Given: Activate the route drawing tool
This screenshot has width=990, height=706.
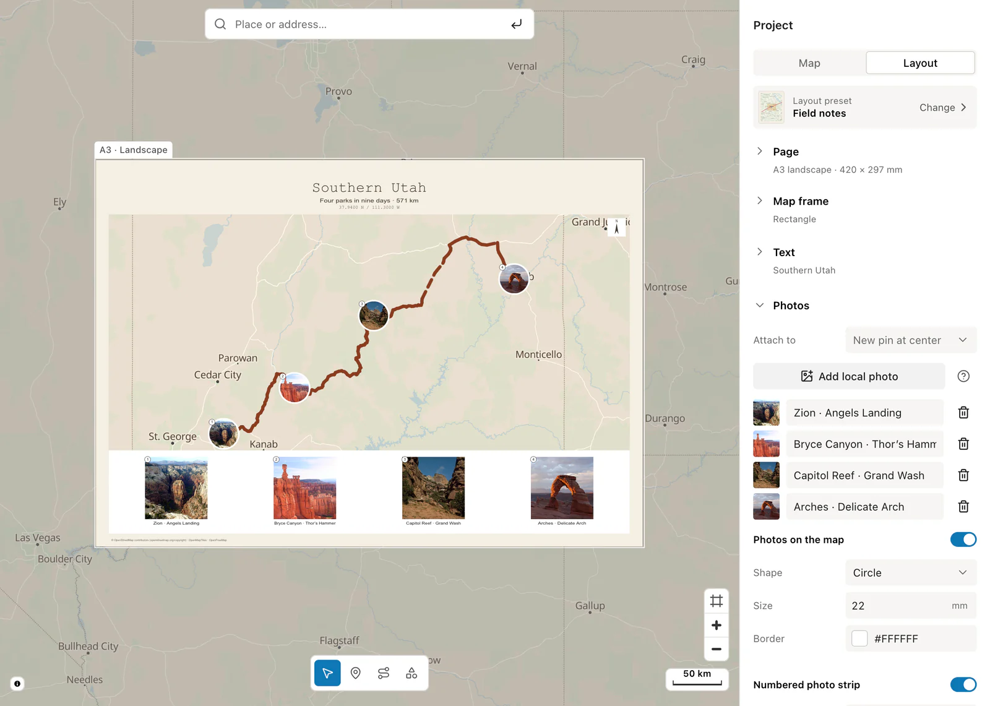Looking at the screenshot, I should click(384, 673).
